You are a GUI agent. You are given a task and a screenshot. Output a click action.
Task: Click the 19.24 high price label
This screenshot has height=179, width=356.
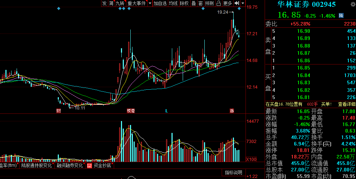coord(222,13)
